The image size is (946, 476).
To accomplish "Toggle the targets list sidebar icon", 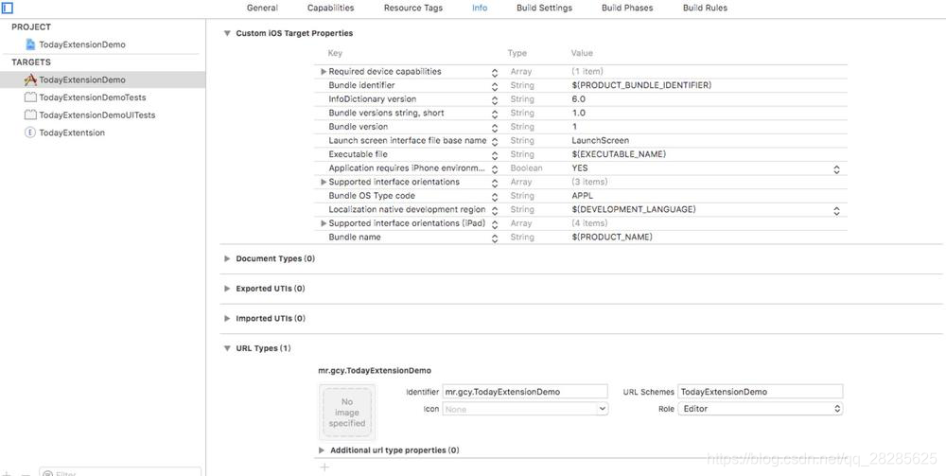I will pyautogui.click(x=8, y=8).
